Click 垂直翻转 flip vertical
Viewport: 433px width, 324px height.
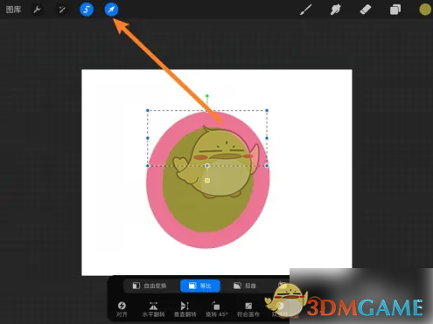click(185, 309)
